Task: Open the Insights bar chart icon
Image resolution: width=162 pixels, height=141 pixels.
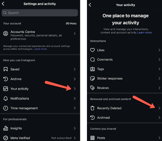Action: pyautogui.click(x=5, y=128)
